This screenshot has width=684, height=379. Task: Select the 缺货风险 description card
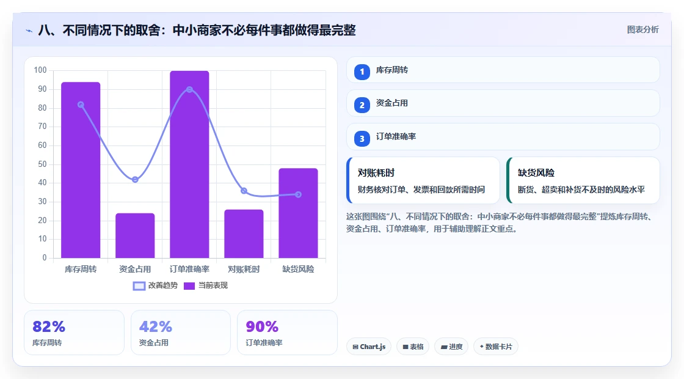point(583,180)
